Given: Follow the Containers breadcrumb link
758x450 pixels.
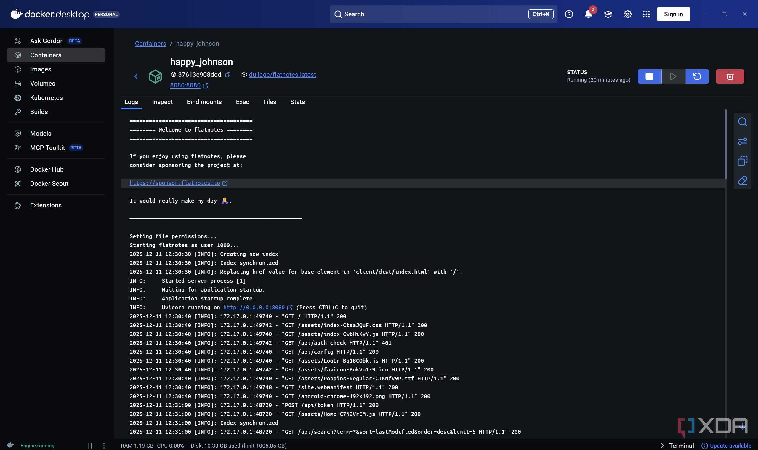Looking at the screenshot, I should (150, 43).
